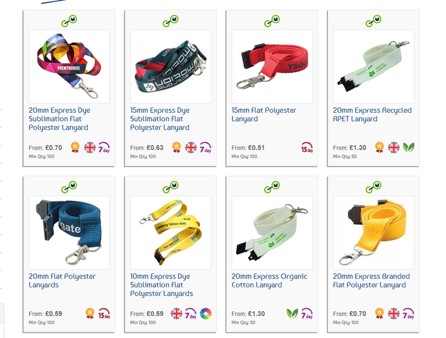Click quick-view eye icon above 15mm Flat Polyester Lanyard

pyautogui.click(x=272, y=21)
